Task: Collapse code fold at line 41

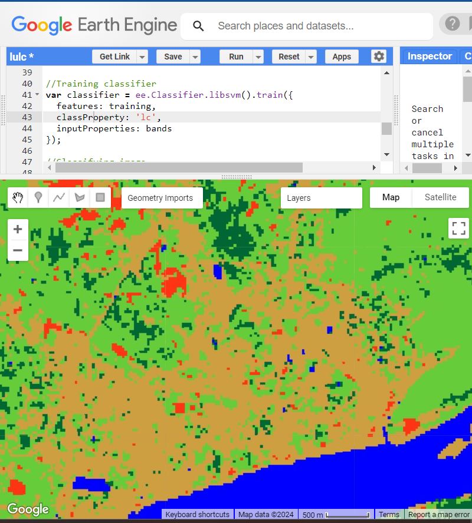Action: [38, 95]
